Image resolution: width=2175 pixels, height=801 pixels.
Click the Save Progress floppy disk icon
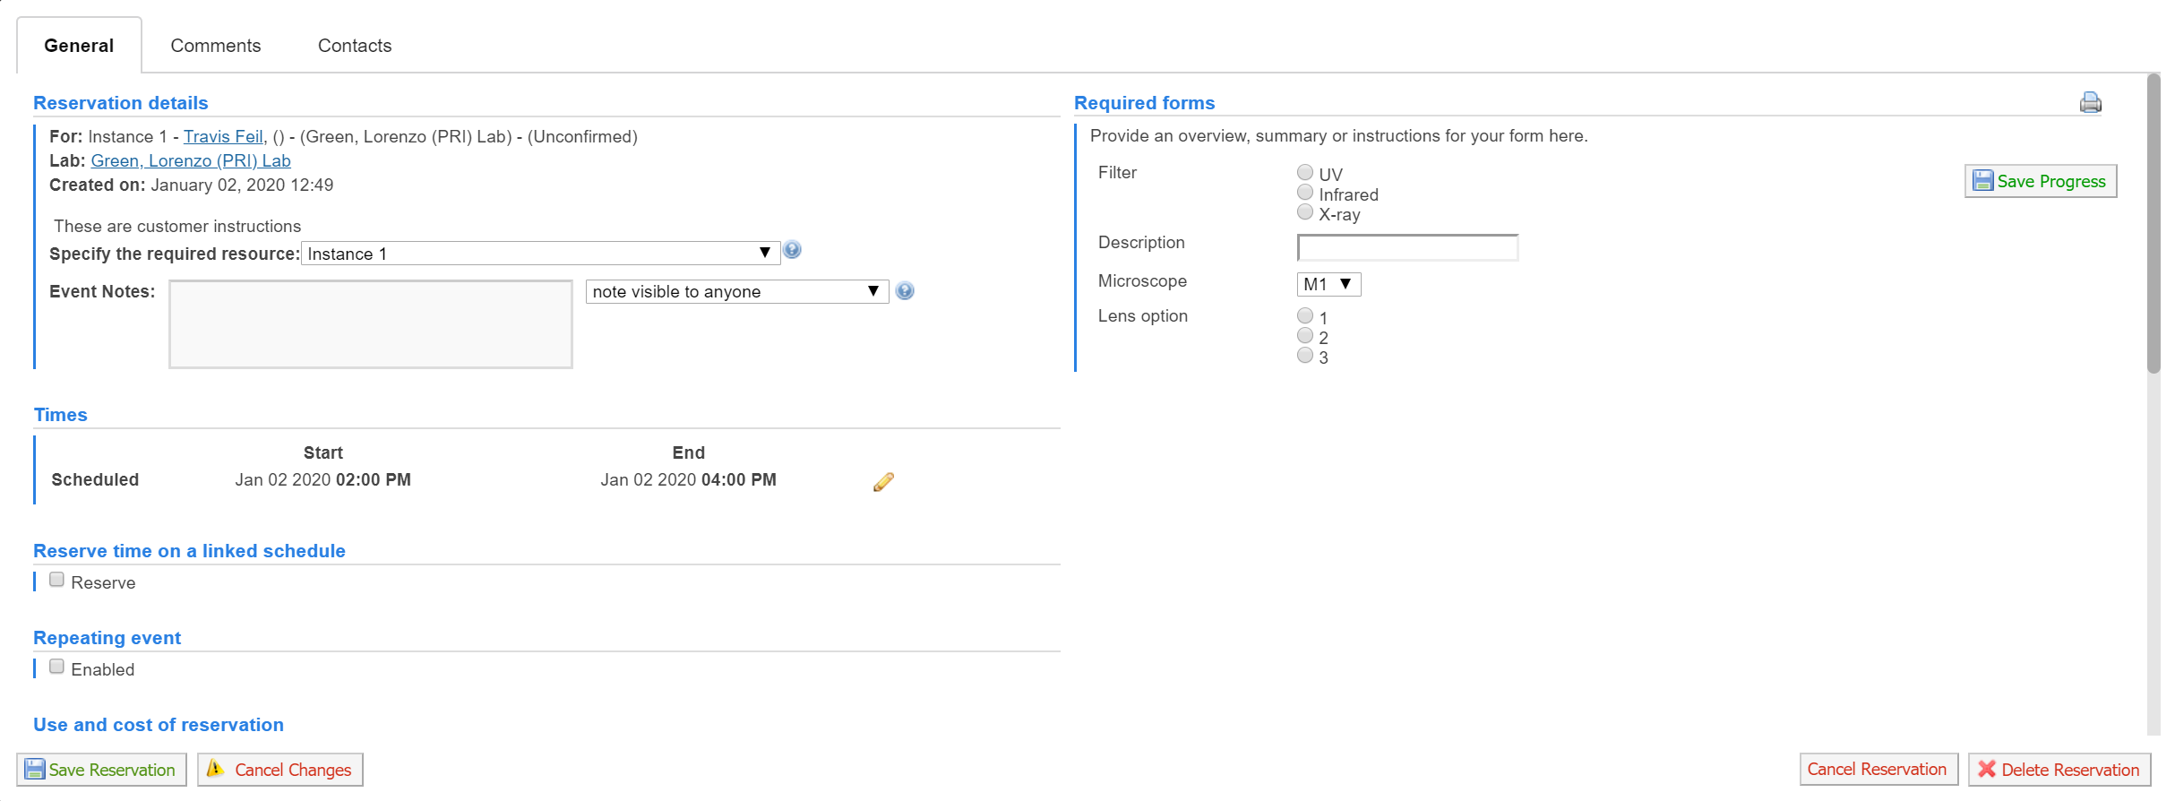(x=1983, y=181)
